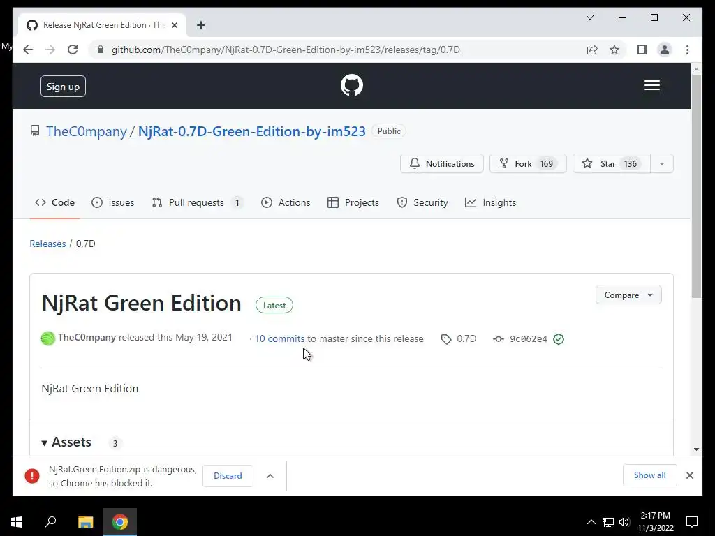
Task: Star the repository
Action: (612, 163)
